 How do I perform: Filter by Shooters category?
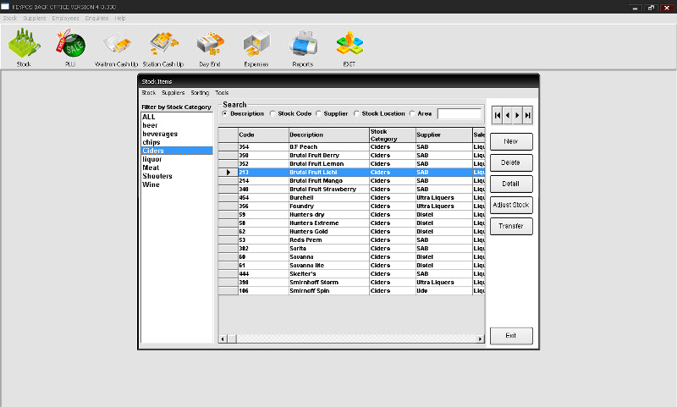coord(177,176)
